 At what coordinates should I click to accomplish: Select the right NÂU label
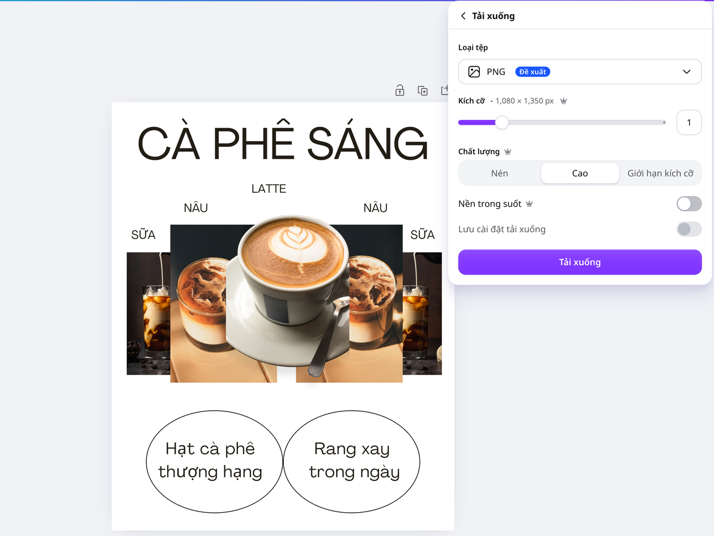point(375,208)
